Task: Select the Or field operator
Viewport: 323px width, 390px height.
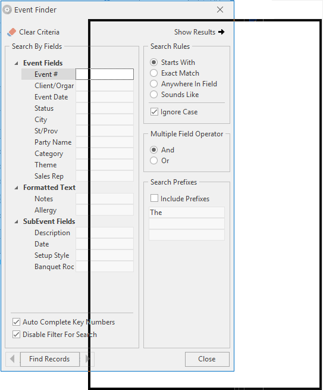Action: (x=154, y=161)
